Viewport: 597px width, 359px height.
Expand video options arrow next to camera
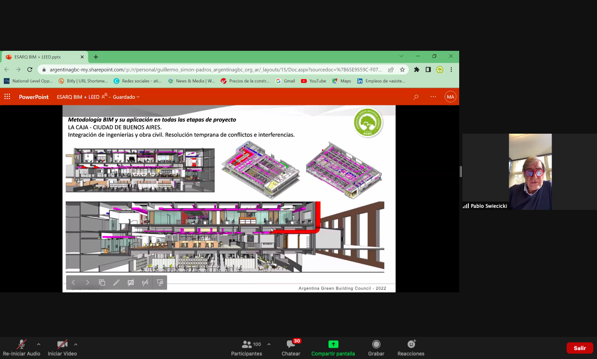76,344
